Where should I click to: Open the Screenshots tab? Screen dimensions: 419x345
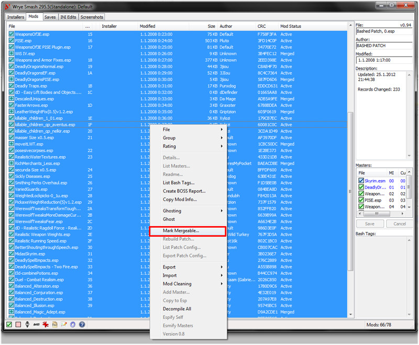pyautogui.click(x=92, y=17)
